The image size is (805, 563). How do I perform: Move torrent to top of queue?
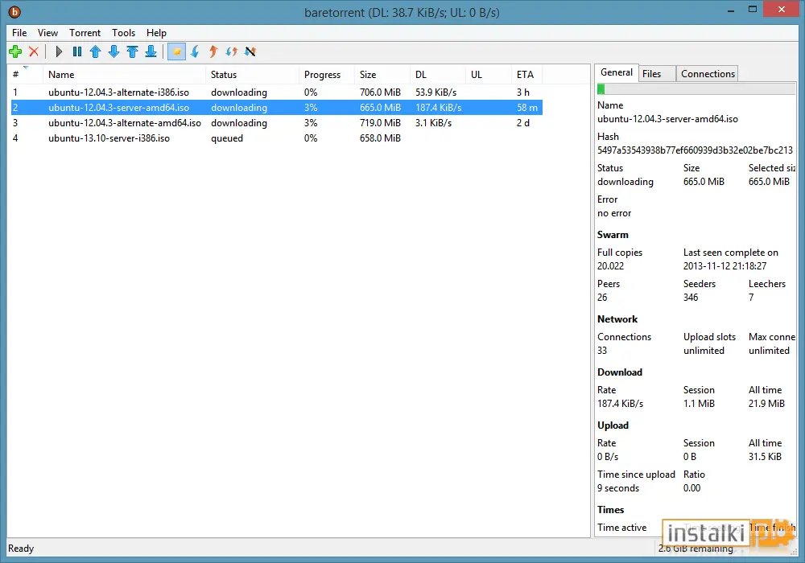[133, 51]
